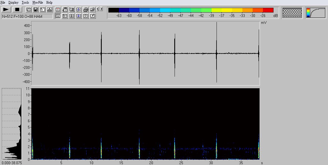Toggle the blue crosshair cursor button

[79, 16]
